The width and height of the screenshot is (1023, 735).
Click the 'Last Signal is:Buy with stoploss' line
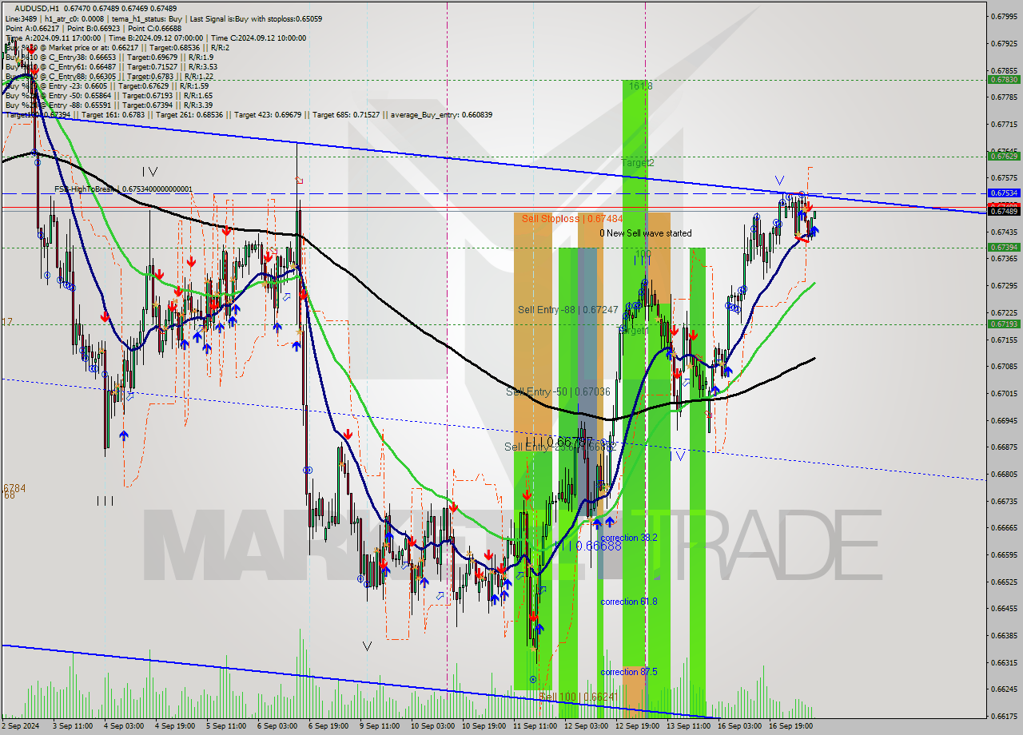257,18
